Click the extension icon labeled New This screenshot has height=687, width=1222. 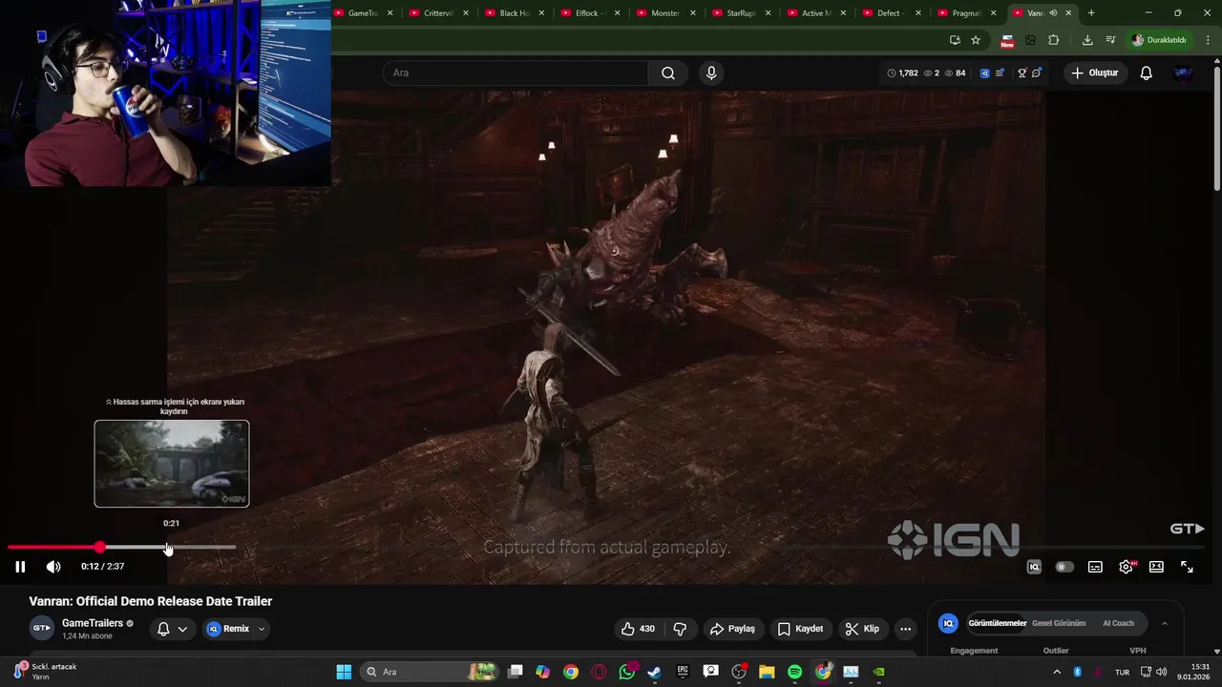coord(1007,40)
